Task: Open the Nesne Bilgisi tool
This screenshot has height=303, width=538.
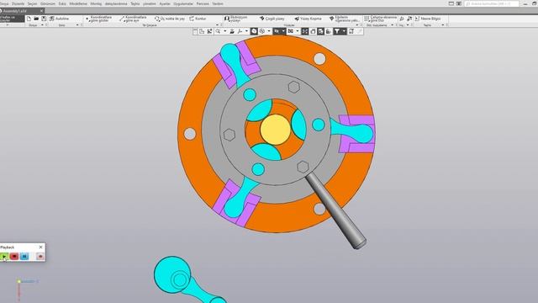Action: pos(428,19)
